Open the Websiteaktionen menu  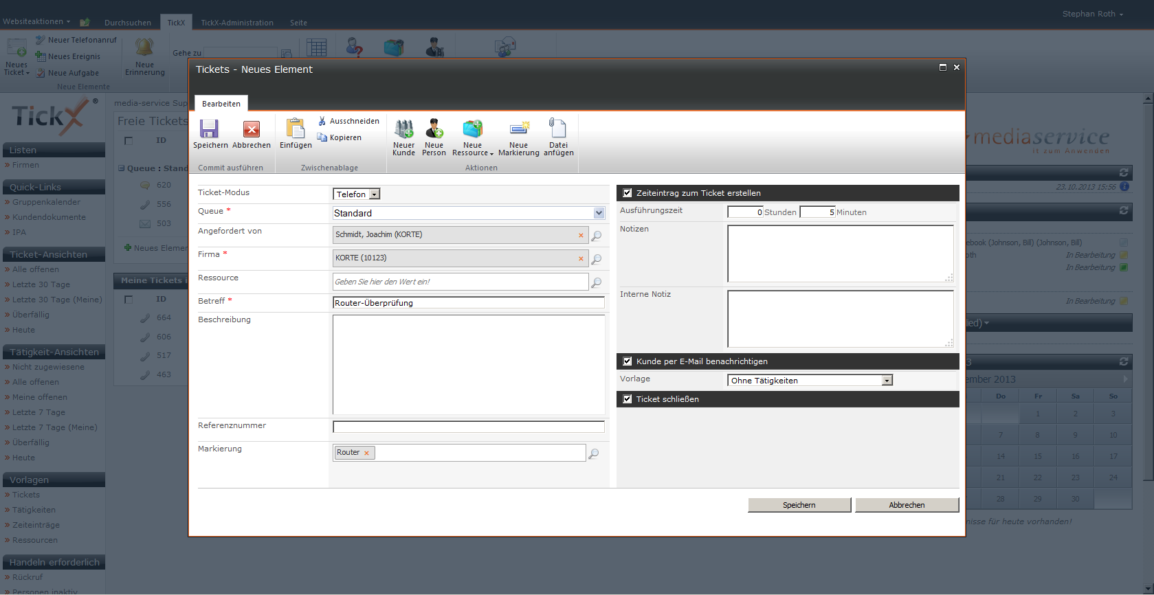pos(36,22)
